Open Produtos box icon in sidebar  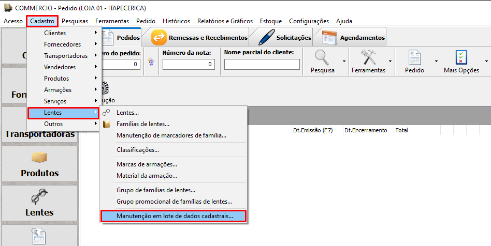tap(39, 157)
